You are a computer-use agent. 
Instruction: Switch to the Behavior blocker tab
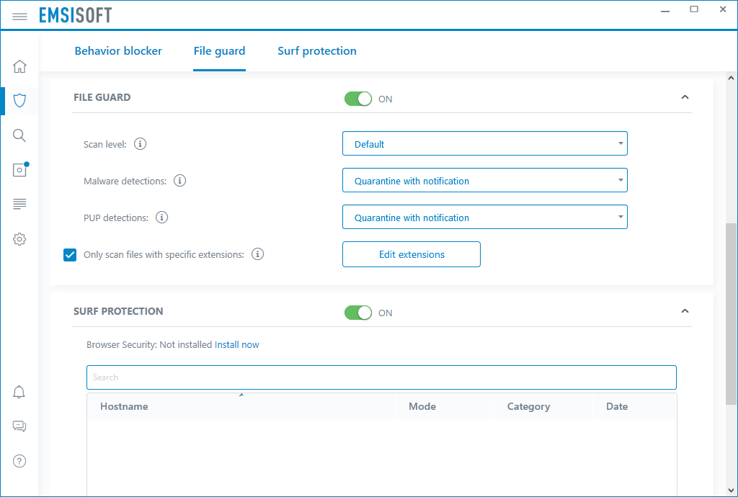[x=118, y=50]
